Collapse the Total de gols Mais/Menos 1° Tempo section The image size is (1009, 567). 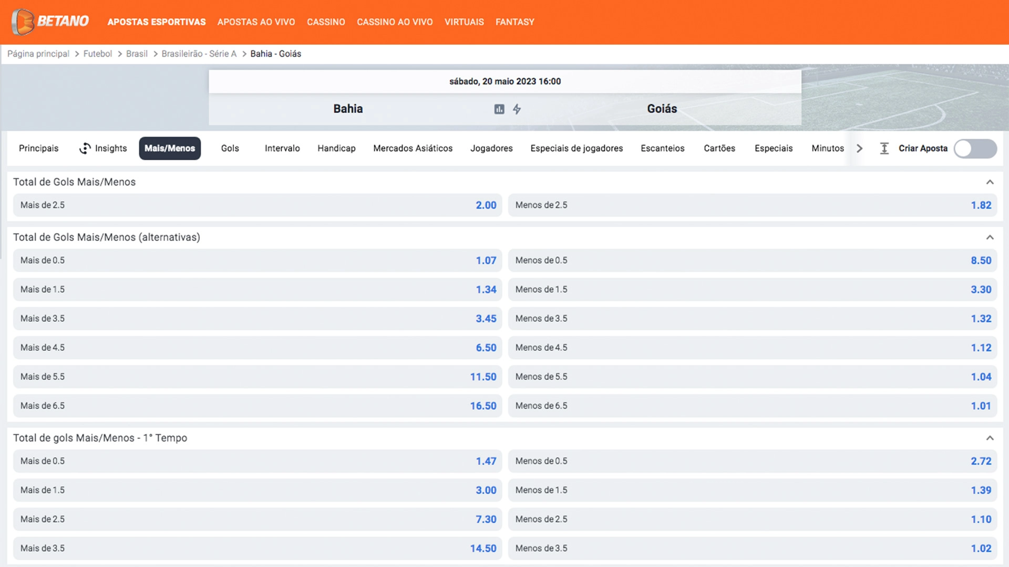click(990, 437)
